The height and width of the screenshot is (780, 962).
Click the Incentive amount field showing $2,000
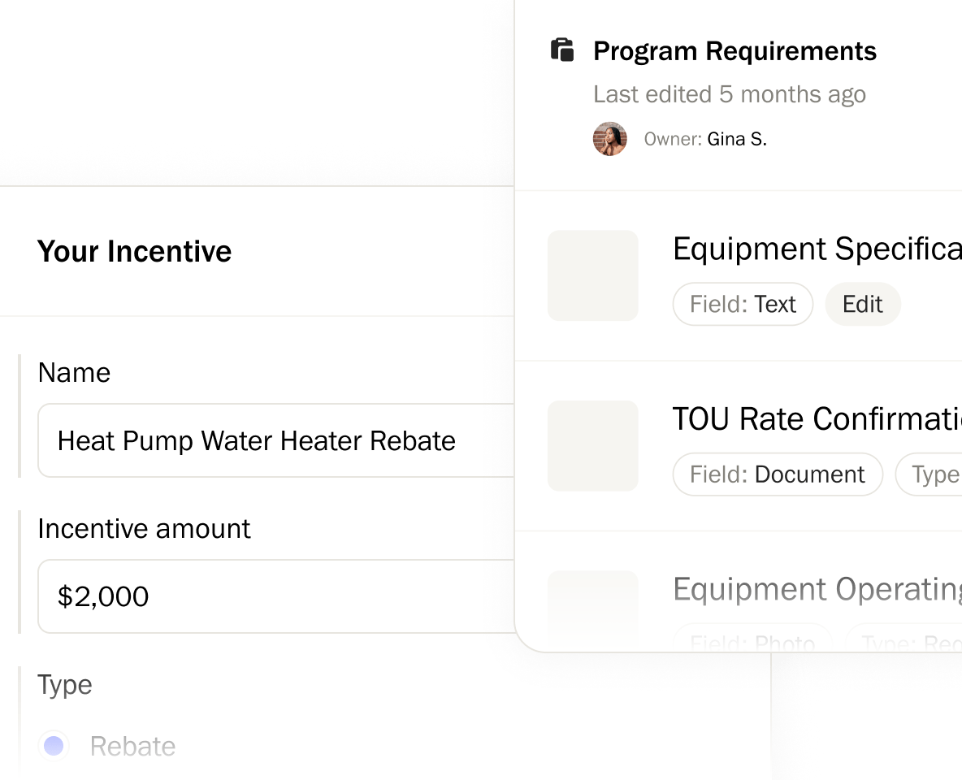point(276,596)
